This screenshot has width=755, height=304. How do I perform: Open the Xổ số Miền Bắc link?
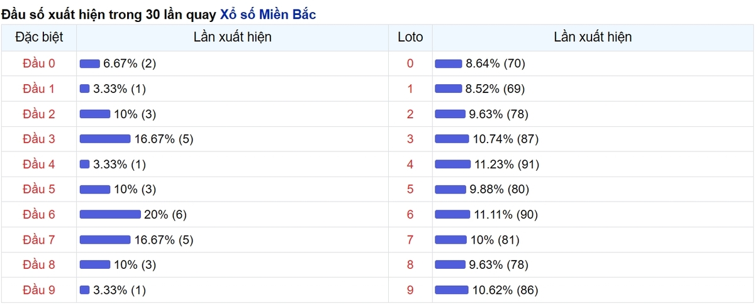click(268, 14)
